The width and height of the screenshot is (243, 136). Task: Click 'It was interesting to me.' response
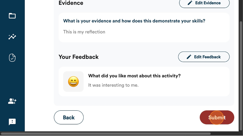(x=113, y=85)
